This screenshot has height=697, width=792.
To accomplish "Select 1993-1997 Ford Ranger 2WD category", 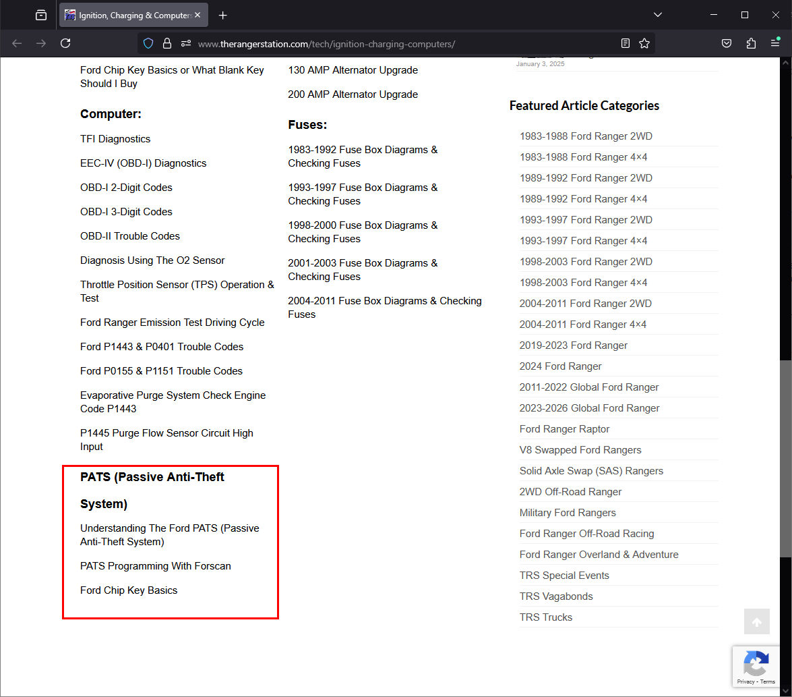I will coord(586,220).
